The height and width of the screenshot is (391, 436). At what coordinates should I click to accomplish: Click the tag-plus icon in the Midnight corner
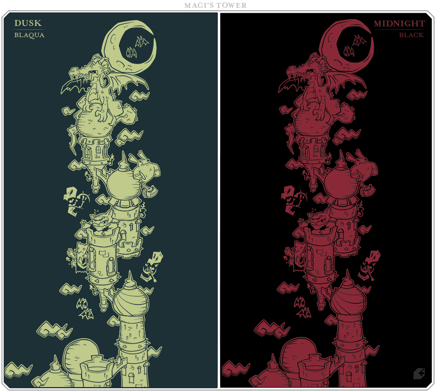(x=419, y=374)
